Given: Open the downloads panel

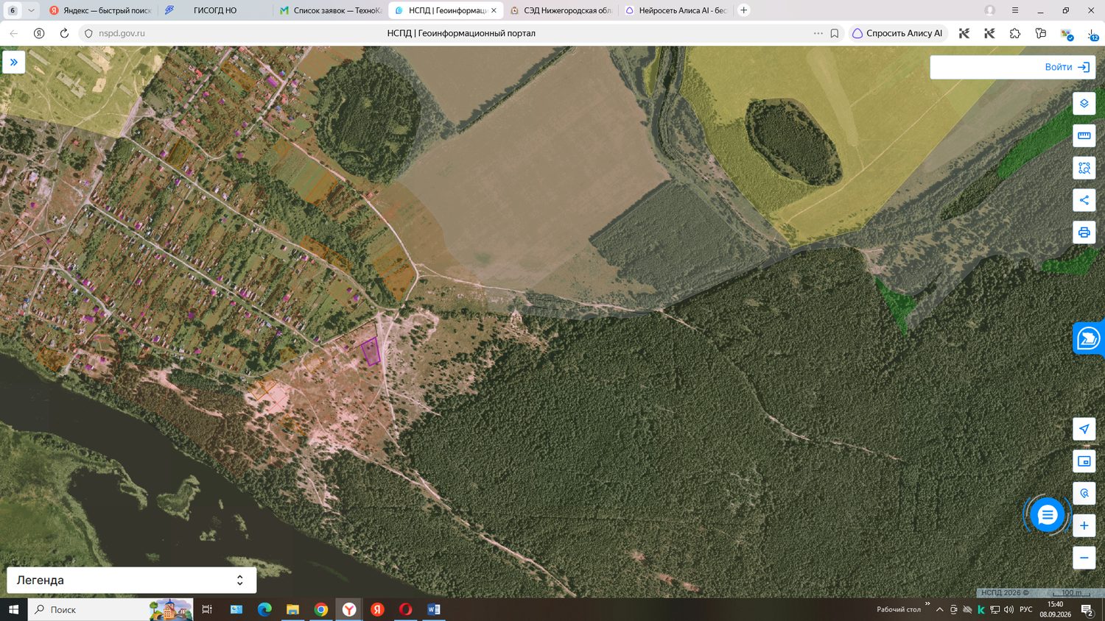Looking at the screenshot, I should click(1092, 33).
